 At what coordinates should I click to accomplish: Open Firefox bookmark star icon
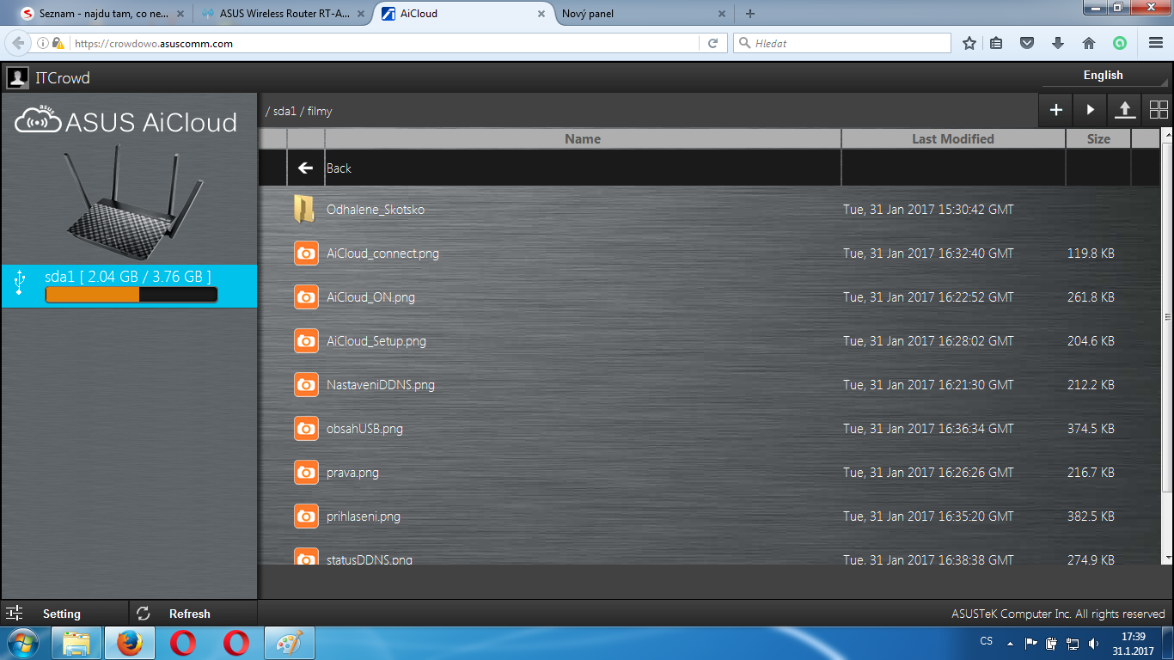(x=969, y=43)
